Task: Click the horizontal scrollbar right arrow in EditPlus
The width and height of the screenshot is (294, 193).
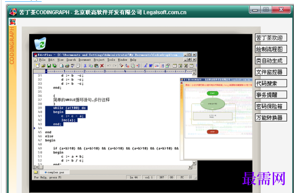Action: (190, 167)
